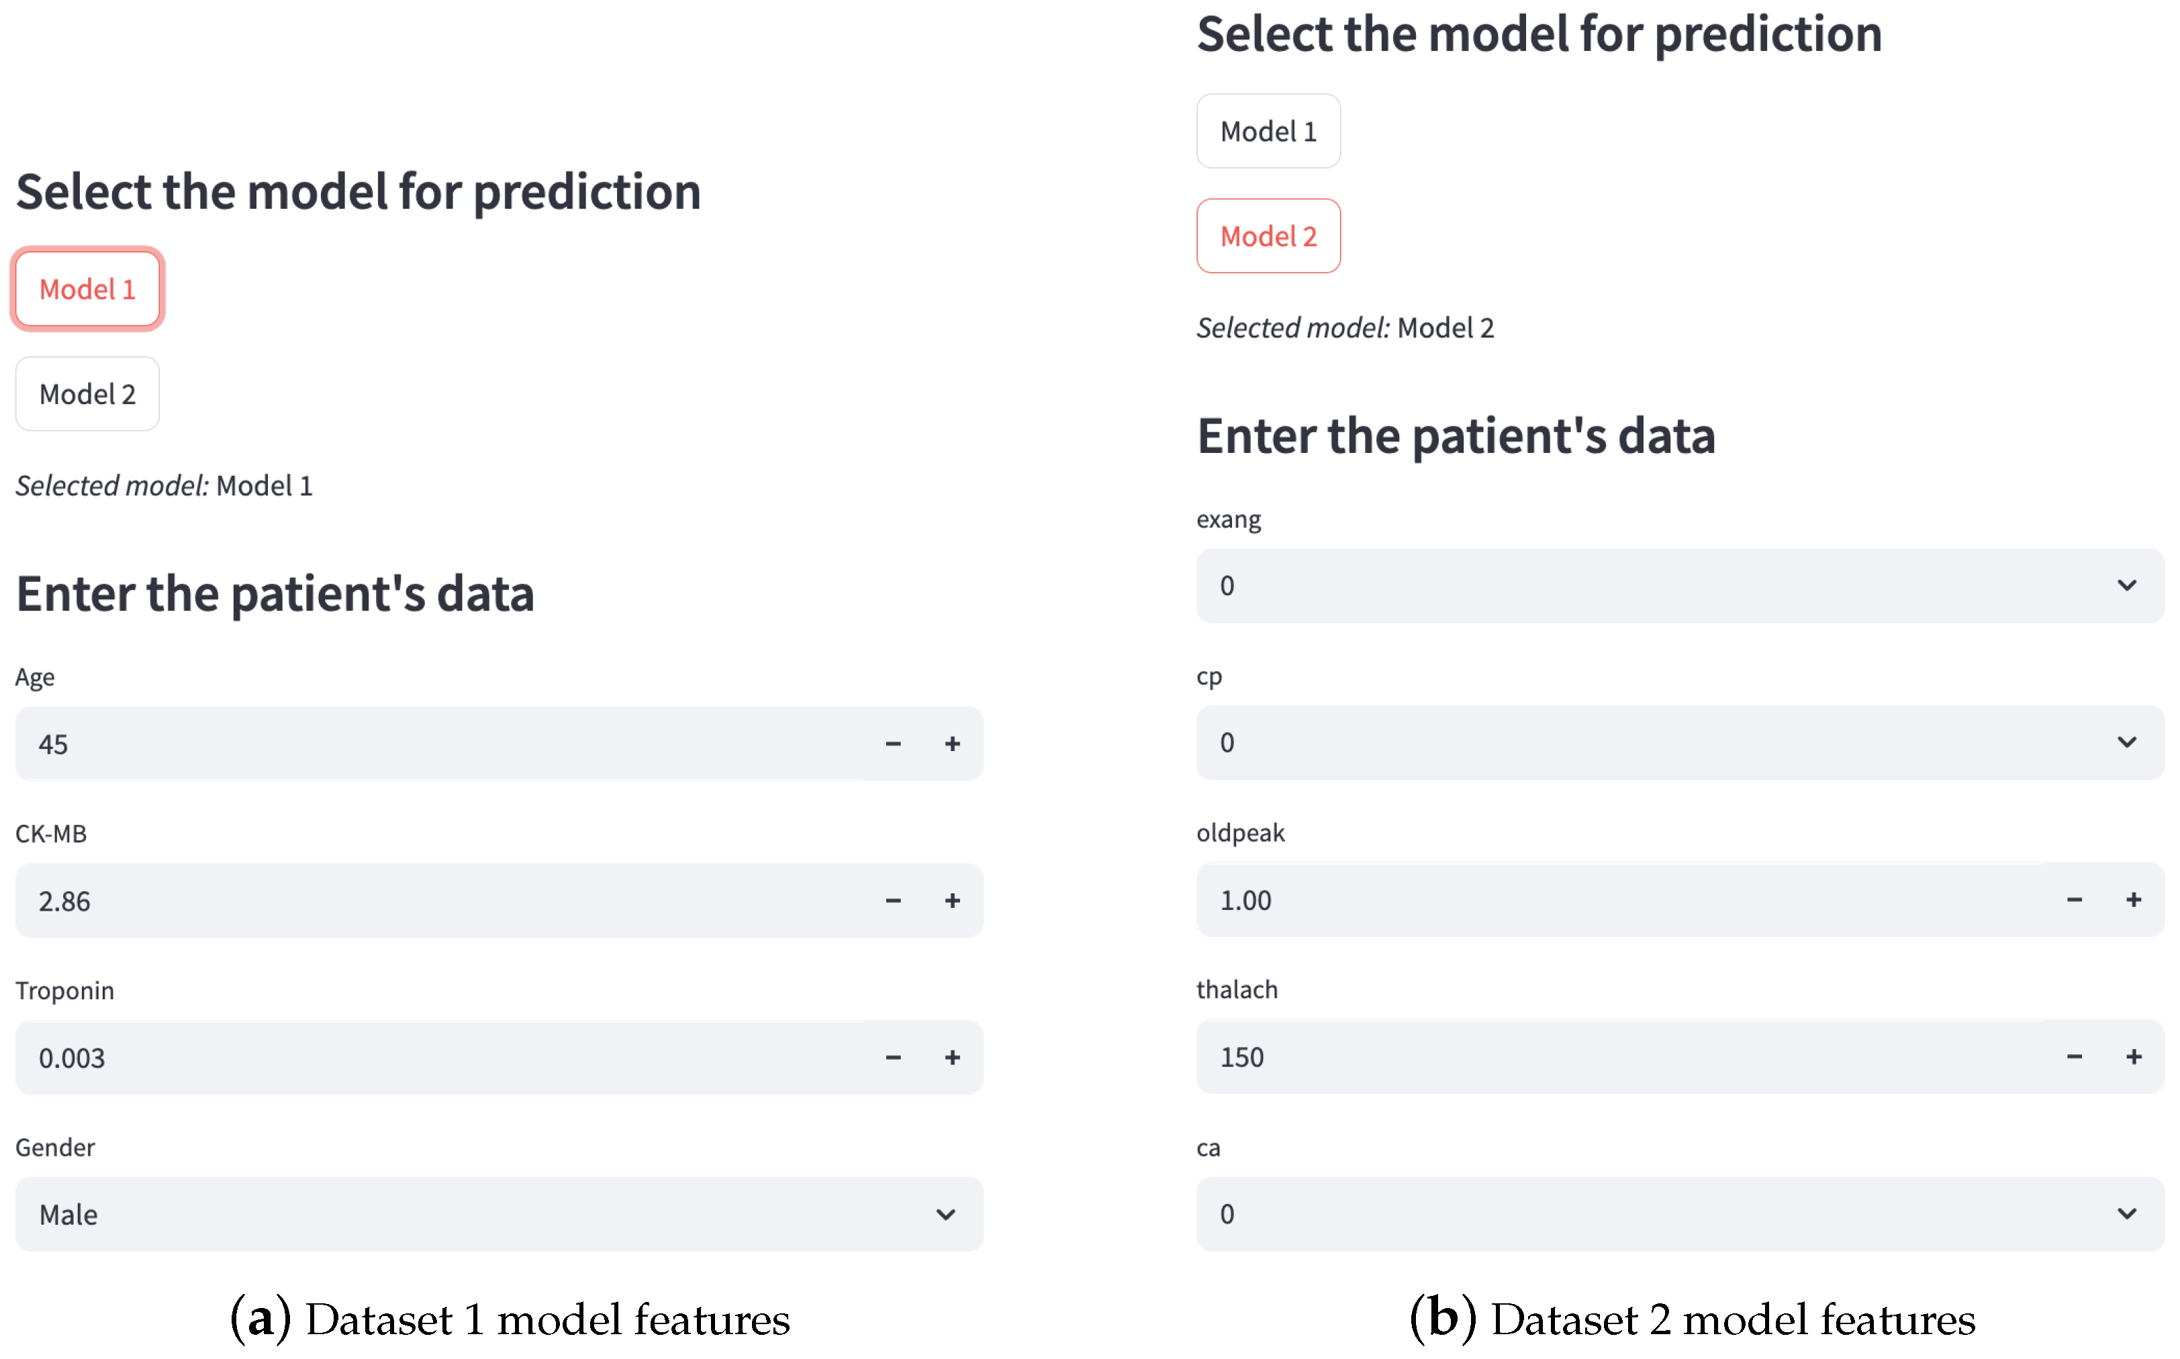Select Model 2 in the left panel

coord(87,394)
